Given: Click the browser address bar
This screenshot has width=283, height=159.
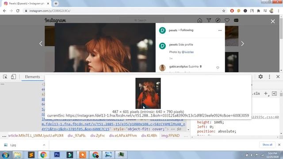Looking at the screenshot, I should 123,11.
